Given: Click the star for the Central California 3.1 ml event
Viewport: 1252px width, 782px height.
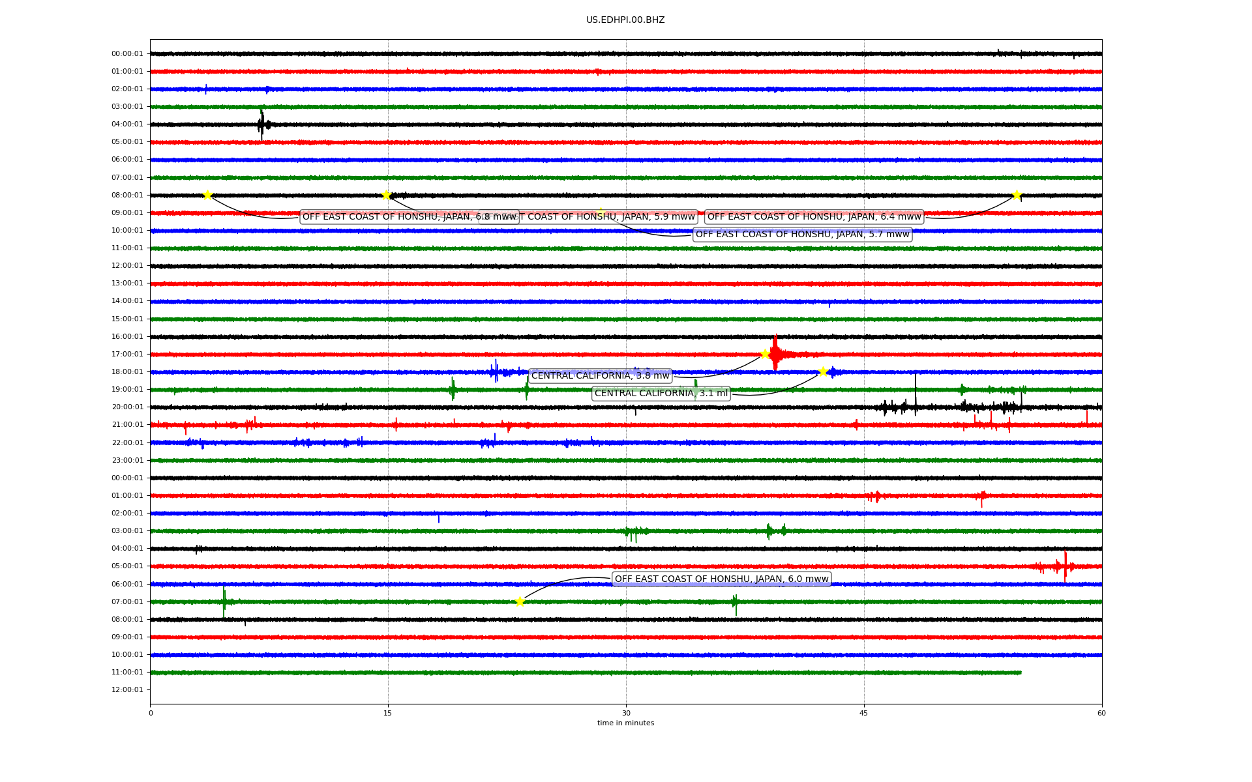Looking at the screenshot, I should pos(823,371).
